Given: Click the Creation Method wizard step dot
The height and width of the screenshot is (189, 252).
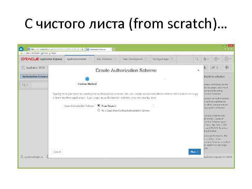Looking at the screenshot, I should 87,79.
